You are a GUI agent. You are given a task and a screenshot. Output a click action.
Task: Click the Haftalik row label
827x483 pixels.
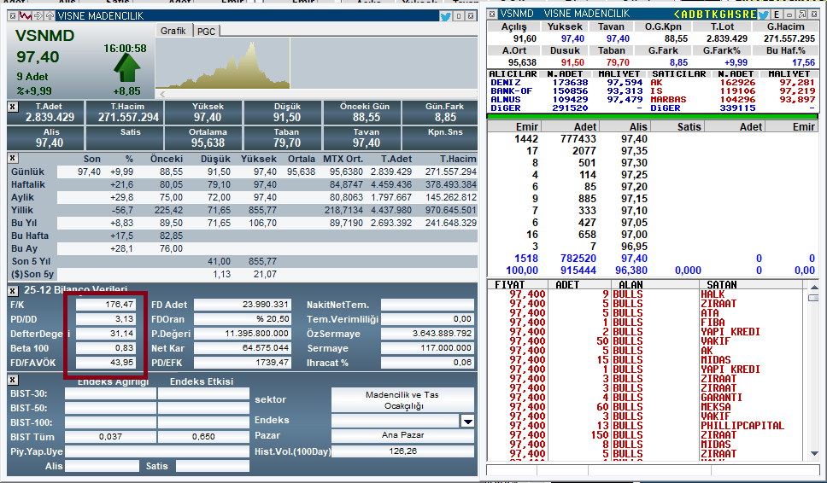click(x=28, y=184)
